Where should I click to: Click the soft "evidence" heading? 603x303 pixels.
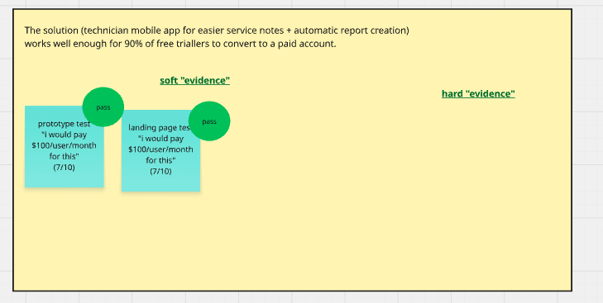(x=195, y=81)
